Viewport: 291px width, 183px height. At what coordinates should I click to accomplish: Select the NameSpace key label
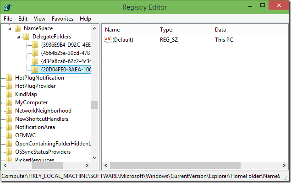click(x=38, y=28)
